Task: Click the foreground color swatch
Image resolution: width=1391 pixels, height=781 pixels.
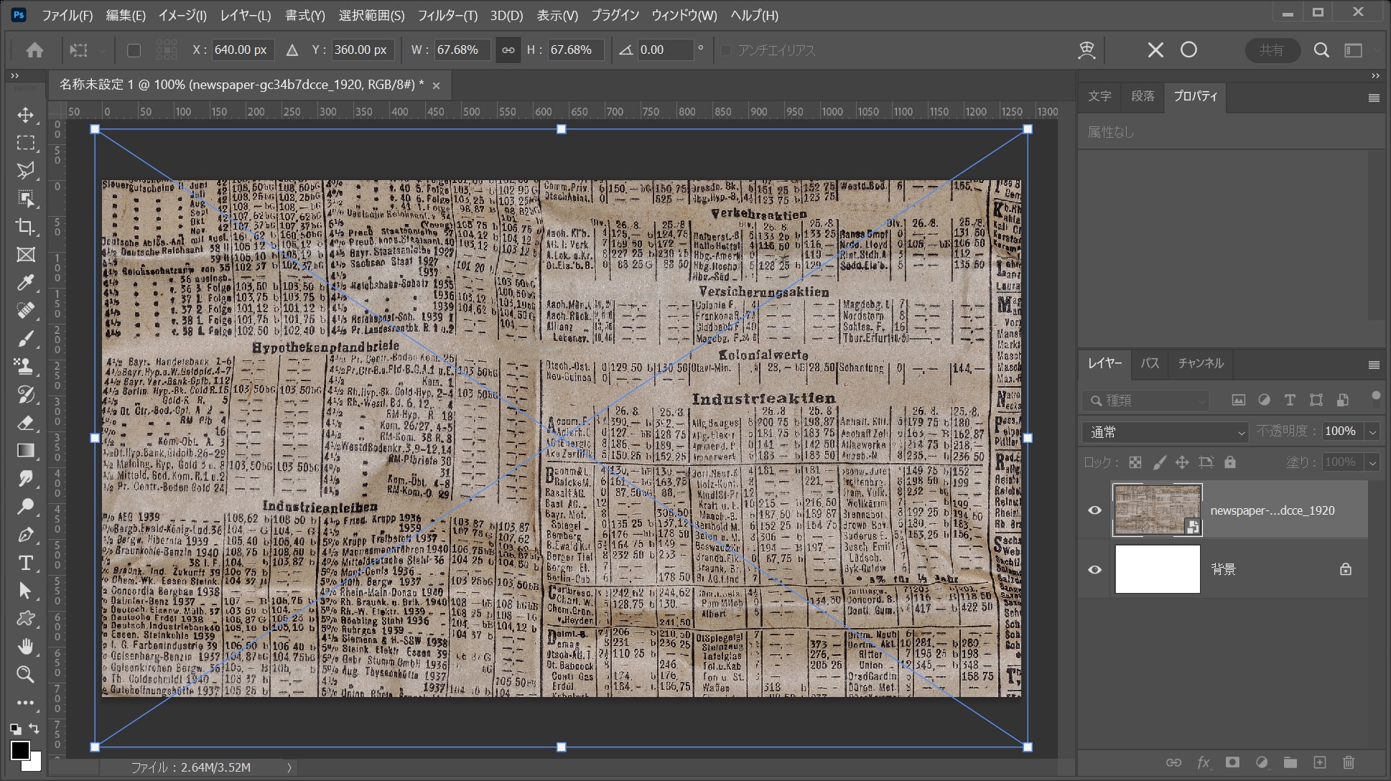Action: click(20, 750)
